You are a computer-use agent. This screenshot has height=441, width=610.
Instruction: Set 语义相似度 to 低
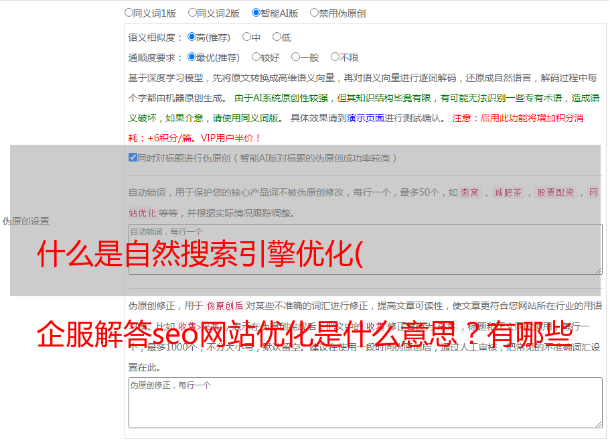coord(277,38)
